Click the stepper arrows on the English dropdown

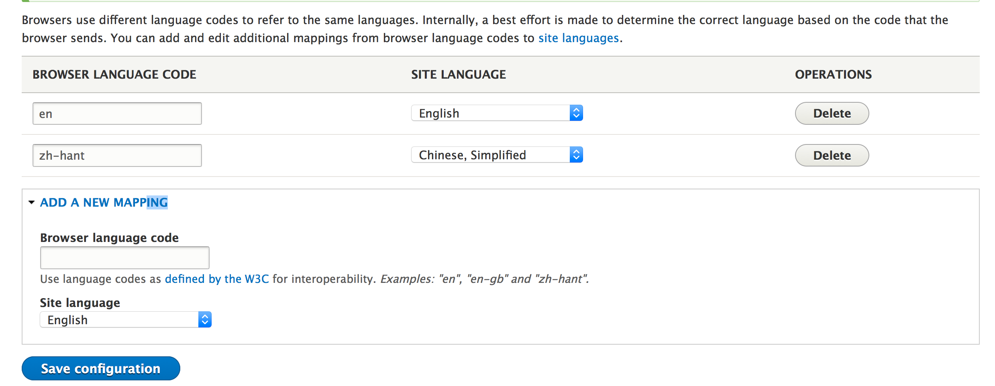click(x=577, y=113)
